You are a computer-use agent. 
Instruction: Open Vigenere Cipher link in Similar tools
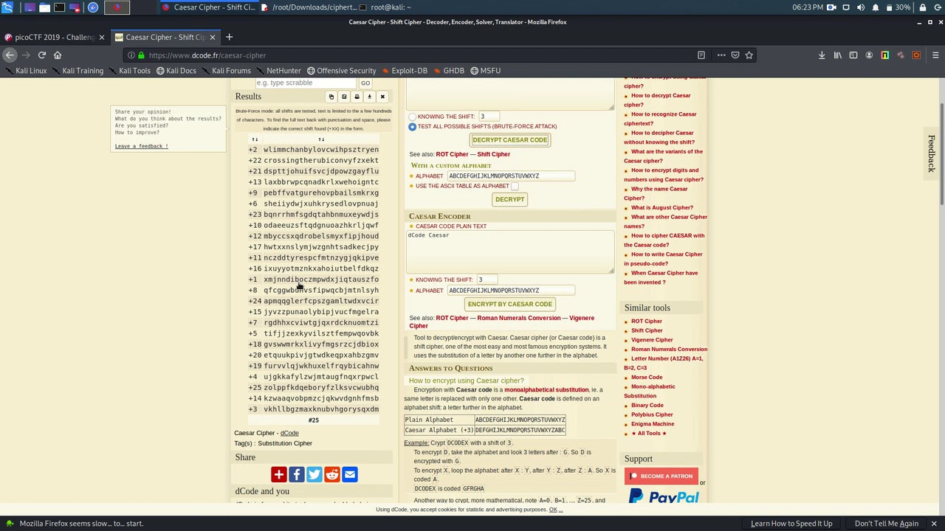pos(651,340)
